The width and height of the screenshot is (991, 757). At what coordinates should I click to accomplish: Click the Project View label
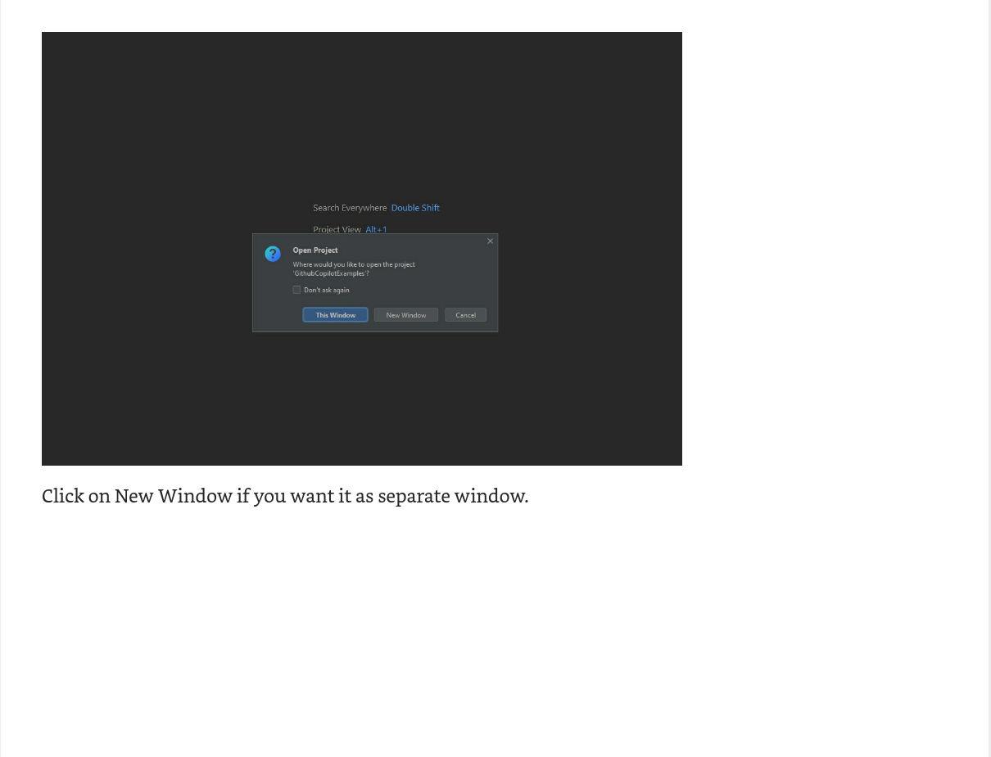(x=337, y=229)
